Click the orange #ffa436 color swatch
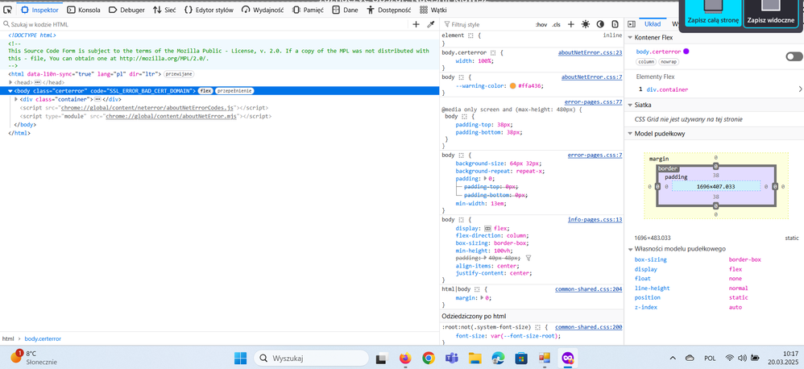 [x=512, y=86]
